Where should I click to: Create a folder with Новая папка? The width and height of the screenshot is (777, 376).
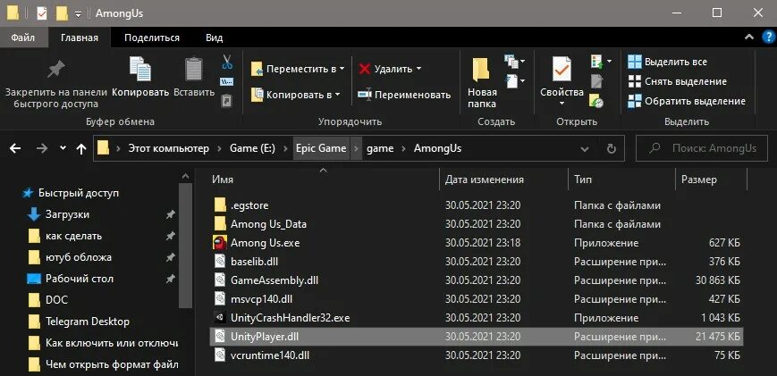(482, 83)
